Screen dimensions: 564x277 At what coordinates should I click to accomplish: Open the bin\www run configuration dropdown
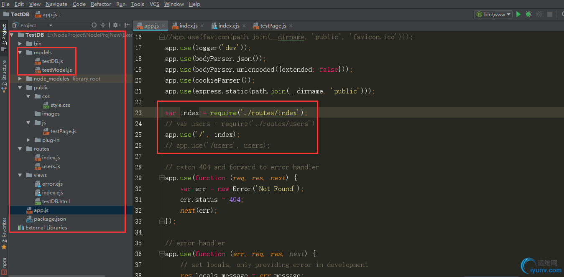pos(493,14)
